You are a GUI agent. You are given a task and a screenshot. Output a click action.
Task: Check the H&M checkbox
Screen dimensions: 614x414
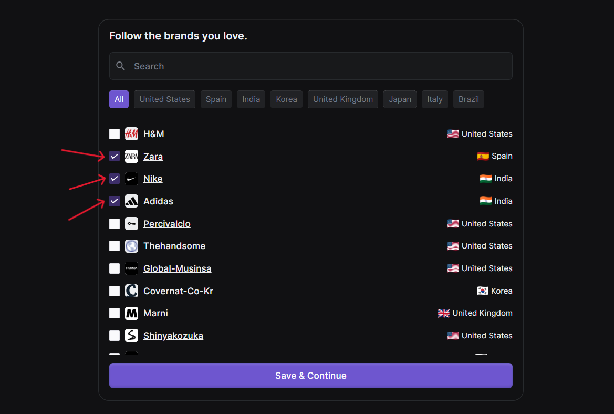coord(115,134)
